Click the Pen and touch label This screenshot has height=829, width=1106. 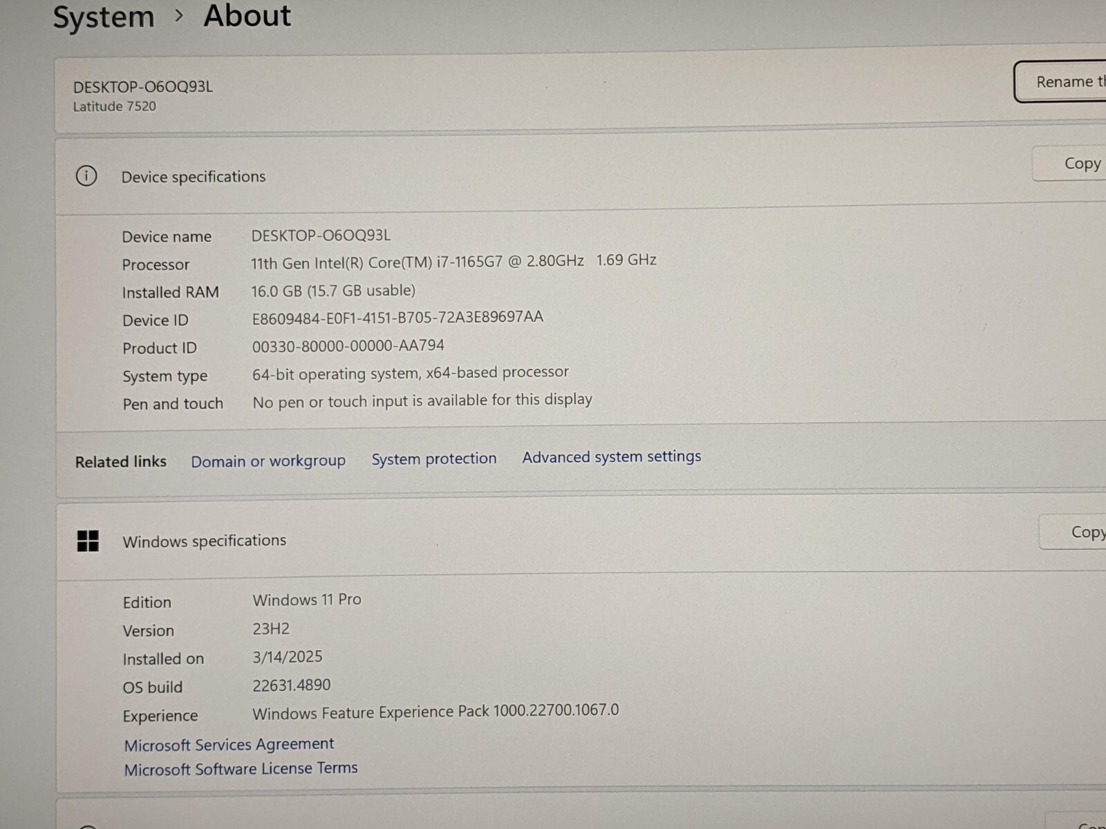pos(173,404)
